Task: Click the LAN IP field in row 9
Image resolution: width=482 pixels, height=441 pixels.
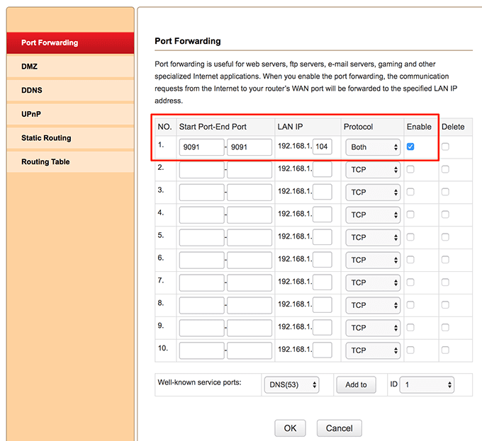Action: 322,327
